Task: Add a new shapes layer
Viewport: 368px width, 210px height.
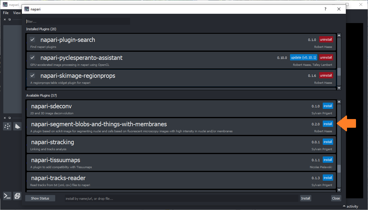Action: coord(17,126)
